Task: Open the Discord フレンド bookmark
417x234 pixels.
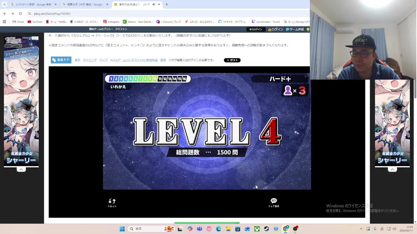Action: pos(169,22)
